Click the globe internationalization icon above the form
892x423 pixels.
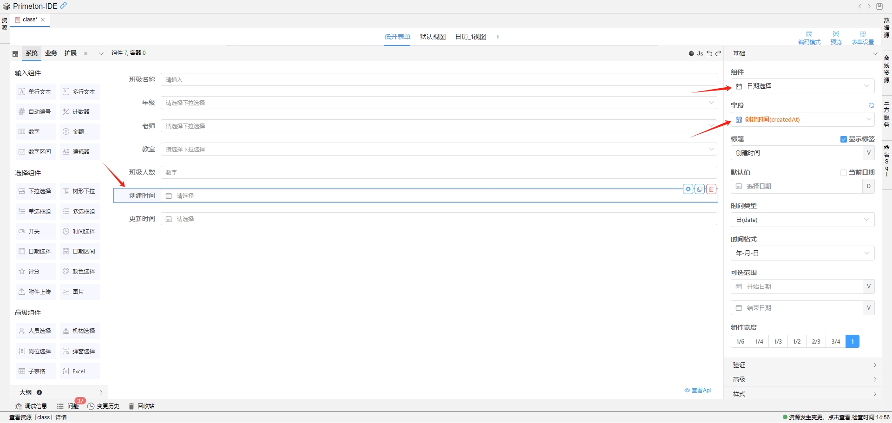pyautogui.click(x=690, y=53)
